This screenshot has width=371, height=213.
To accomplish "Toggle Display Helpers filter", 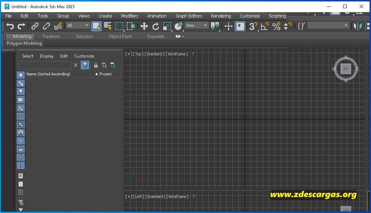I will [21, 108].
